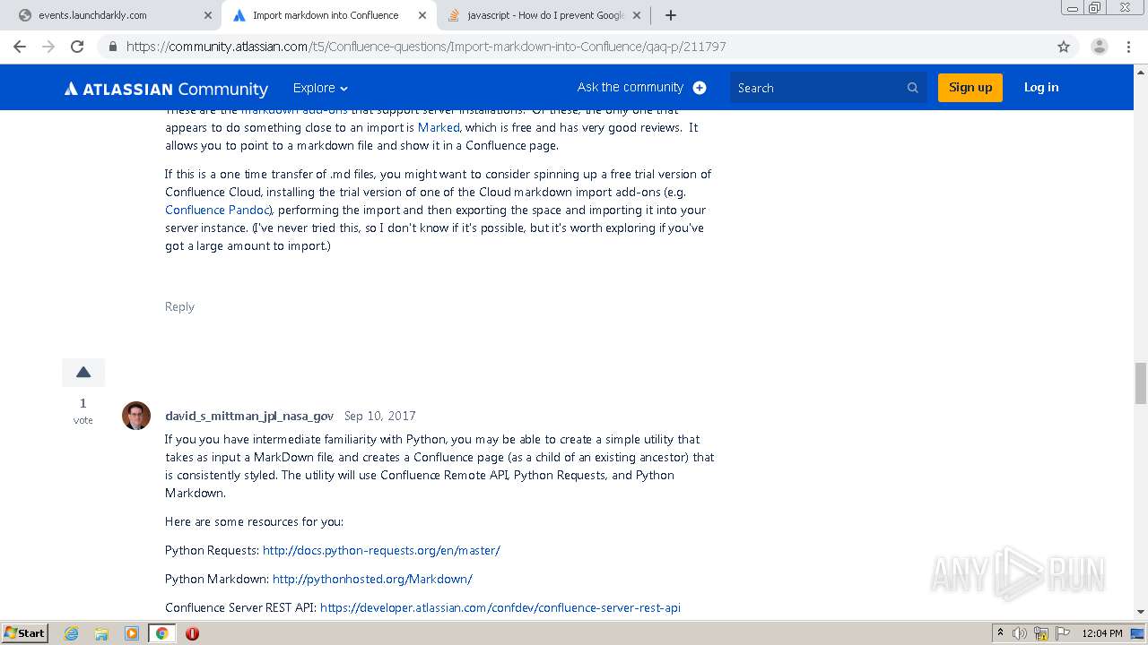Viewport: 1148px width, 645px height.
Task: Click the Log in button
Action: coord(1041,87)
